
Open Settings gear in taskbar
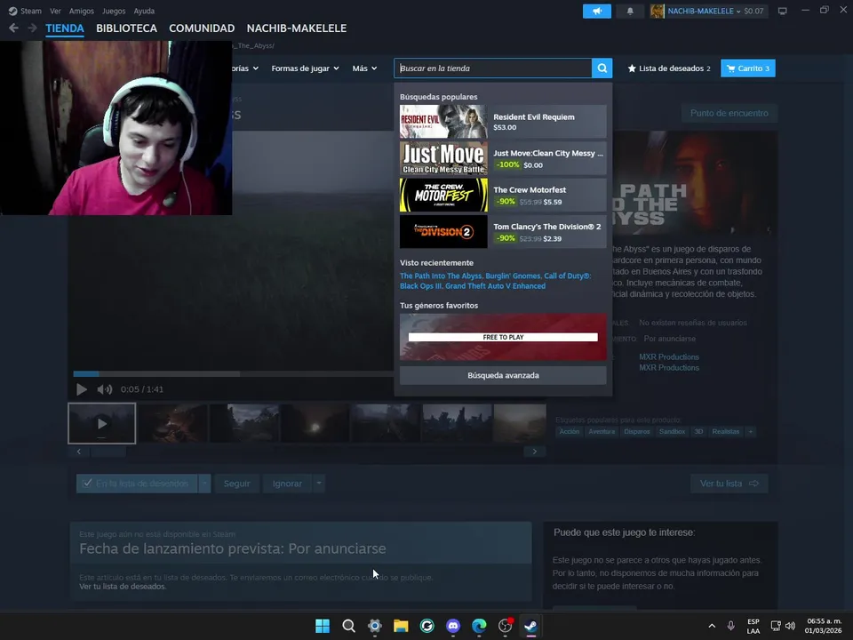[x=375, y=626]
